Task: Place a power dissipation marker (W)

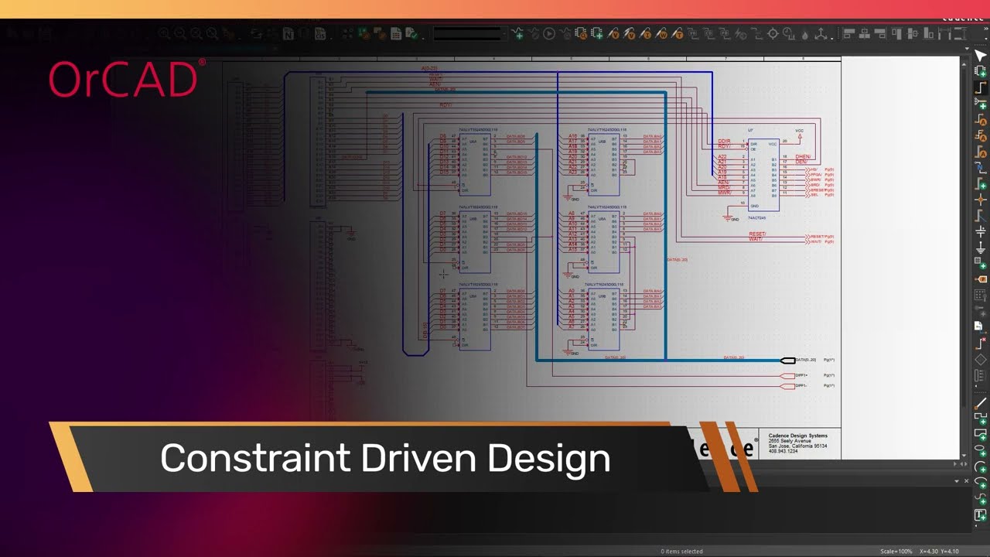Action: 662,33
